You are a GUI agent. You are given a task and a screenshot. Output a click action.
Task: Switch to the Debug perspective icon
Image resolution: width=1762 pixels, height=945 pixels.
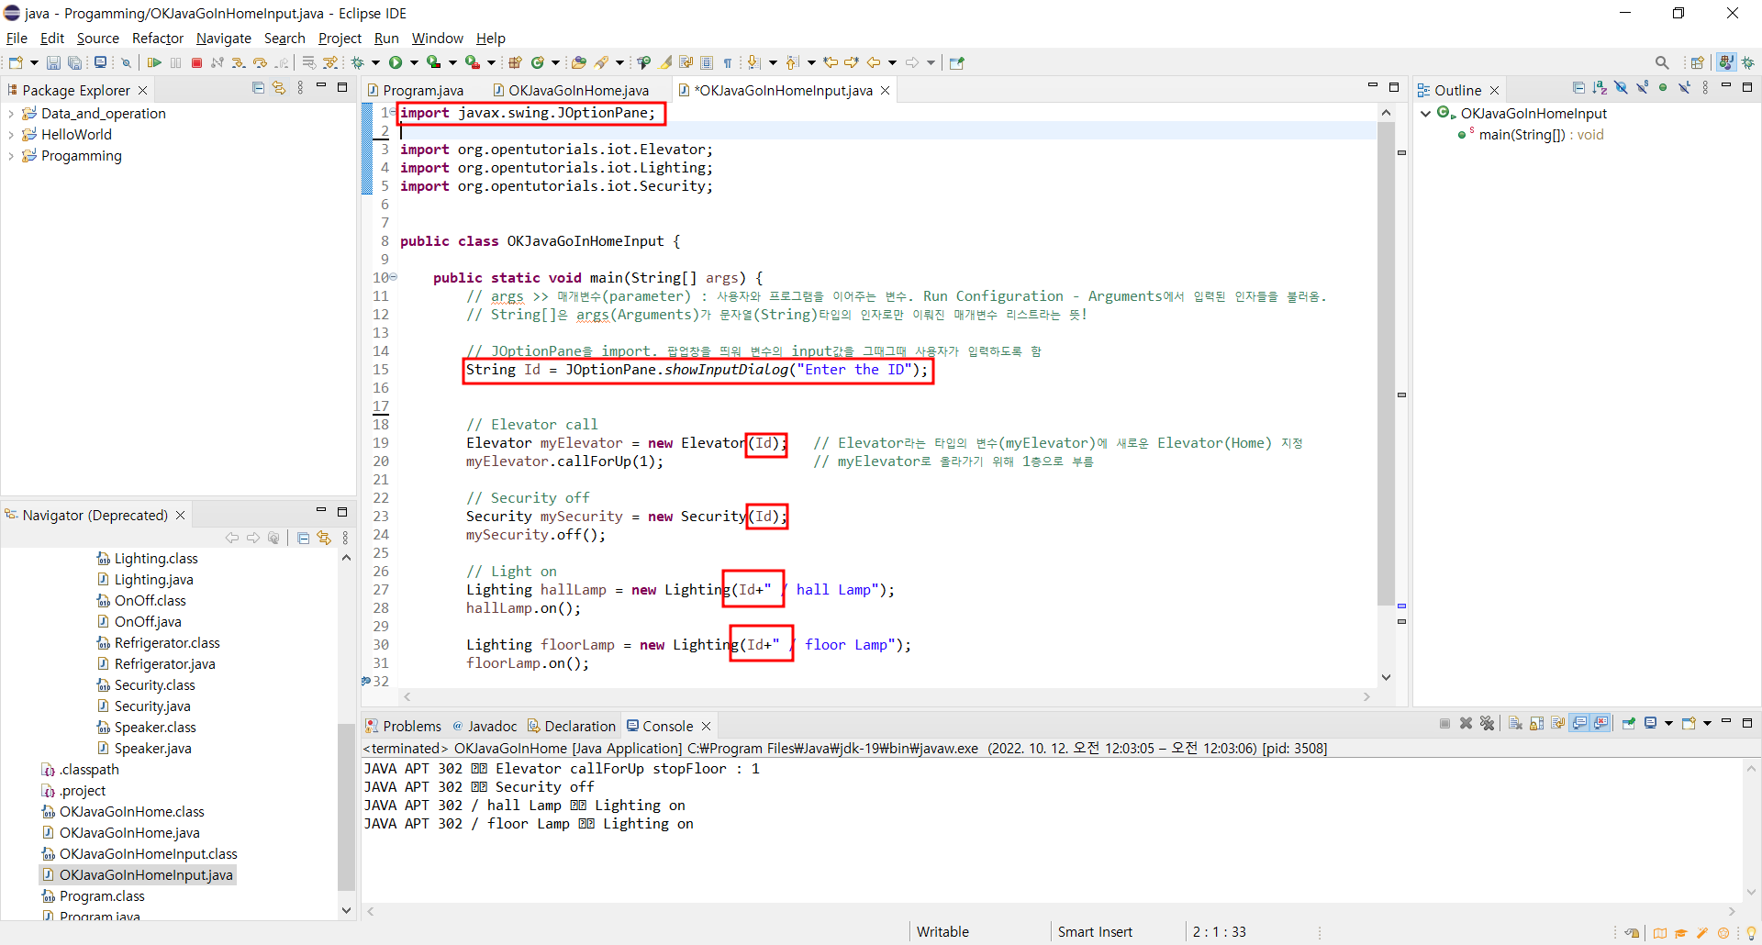click(x=1748, y=62)
